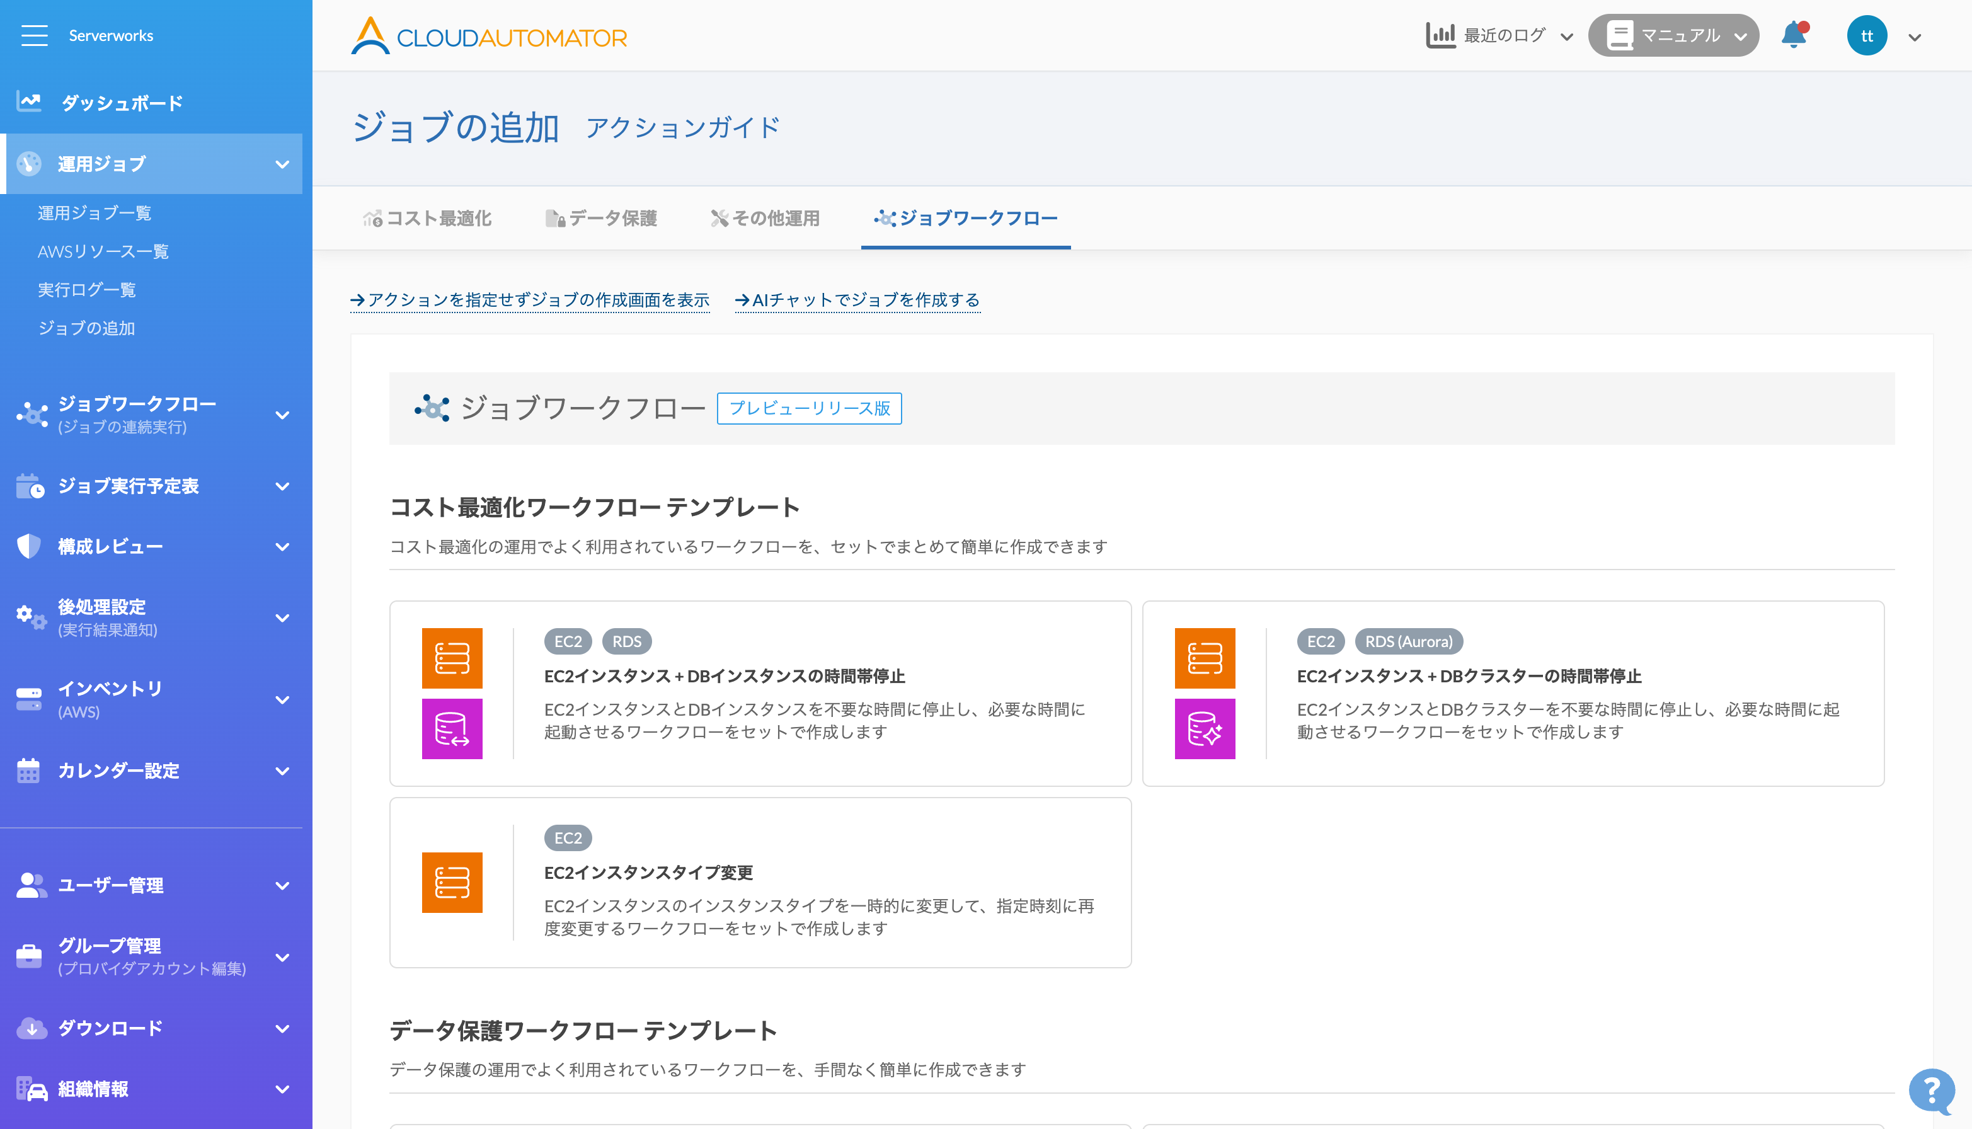This screenshot has height=1129, width=1972.
Task: Click the tt user avatar
Action: point(1867,36)
